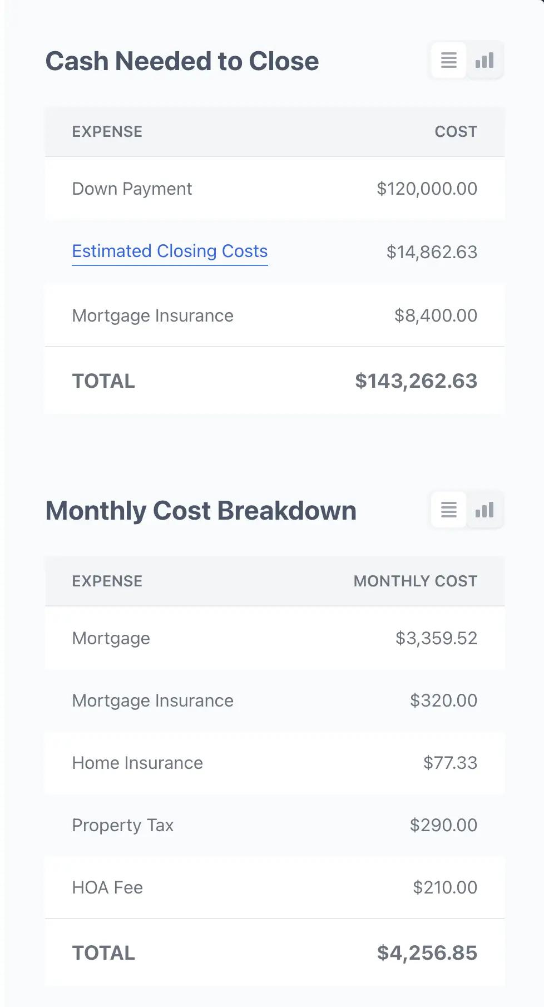Click the Property Tax row

tap(275, 825)
